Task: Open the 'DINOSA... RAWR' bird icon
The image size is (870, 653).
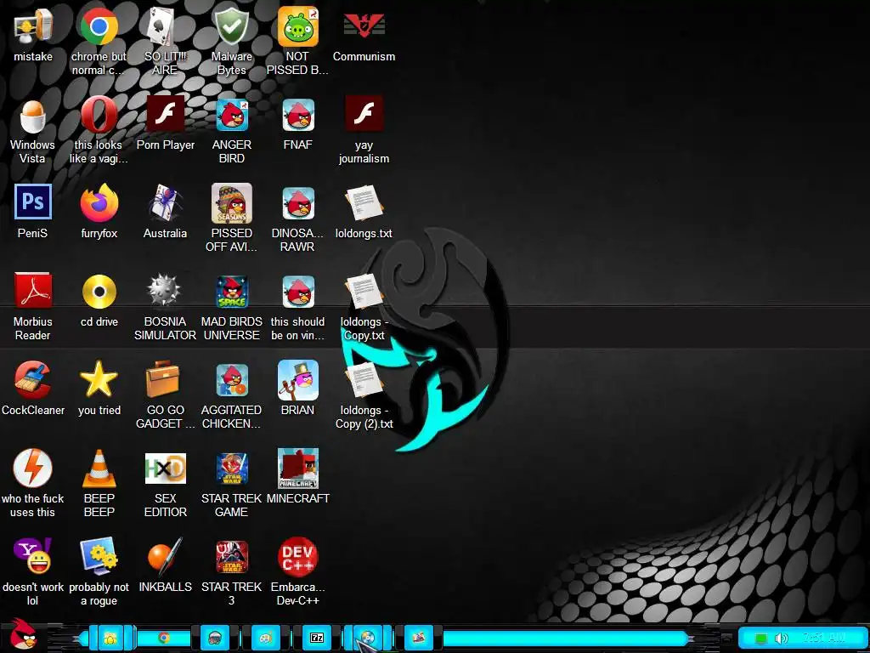Action: tap(298, 203)
